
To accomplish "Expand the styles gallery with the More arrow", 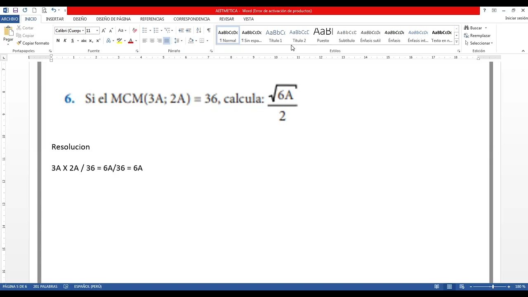I will click(x=457, y=42).
